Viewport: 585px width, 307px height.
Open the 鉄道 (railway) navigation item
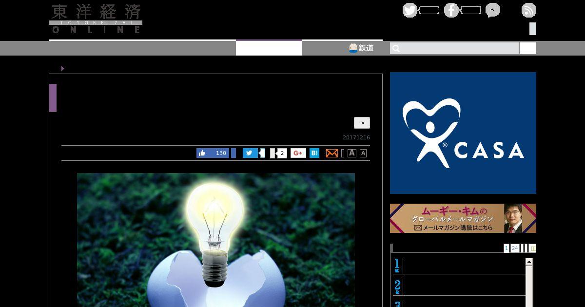tap(361, 48)
